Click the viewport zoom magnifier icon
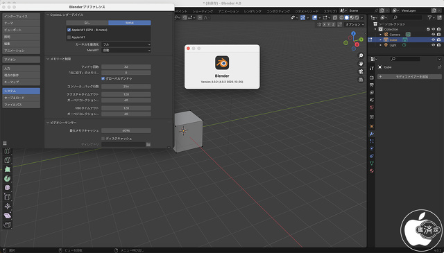The height and width of the screenshot is (253, 444). click(361, 55)
